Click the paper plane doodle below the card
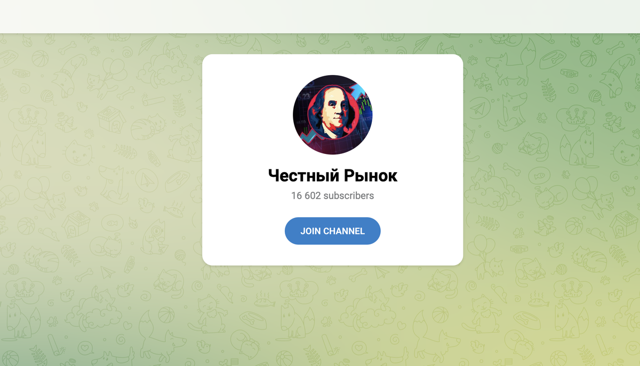This screenshot has height=366, width=640. pos(382,272)
